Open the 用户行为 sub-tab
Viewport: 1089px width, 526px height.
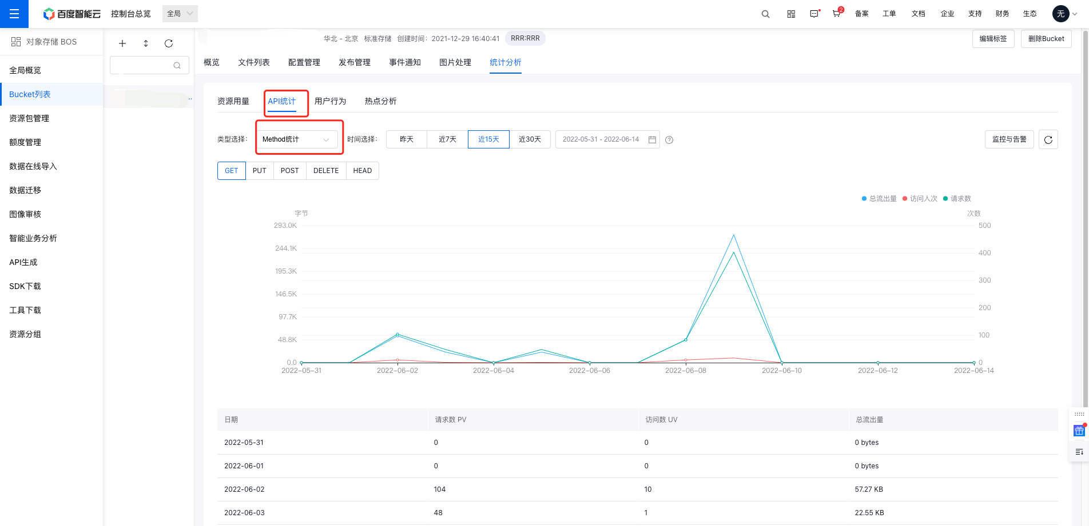331,101
